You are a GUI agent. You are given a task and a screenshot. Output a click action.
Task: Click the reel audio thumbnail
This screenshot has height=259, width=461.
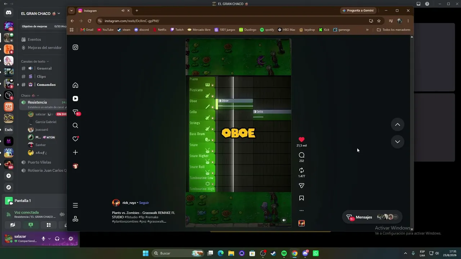(301, 223)
